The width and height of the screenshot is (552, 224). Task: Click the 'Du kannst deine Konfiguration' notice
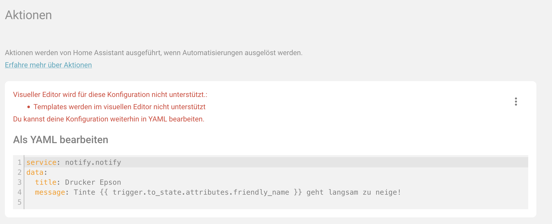pos(109,119)
